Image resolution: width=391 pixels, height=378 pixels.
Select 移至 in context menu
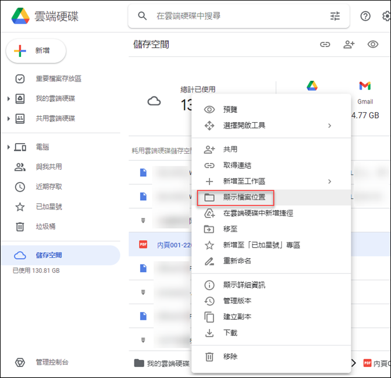[x=271, y=229]
